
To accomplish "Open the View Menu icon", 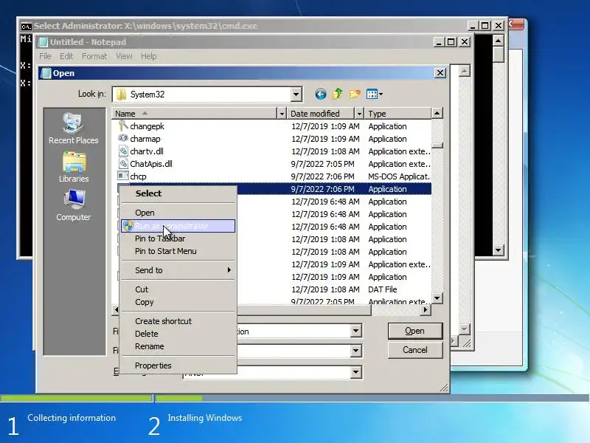I will click(x=375, y=95).
